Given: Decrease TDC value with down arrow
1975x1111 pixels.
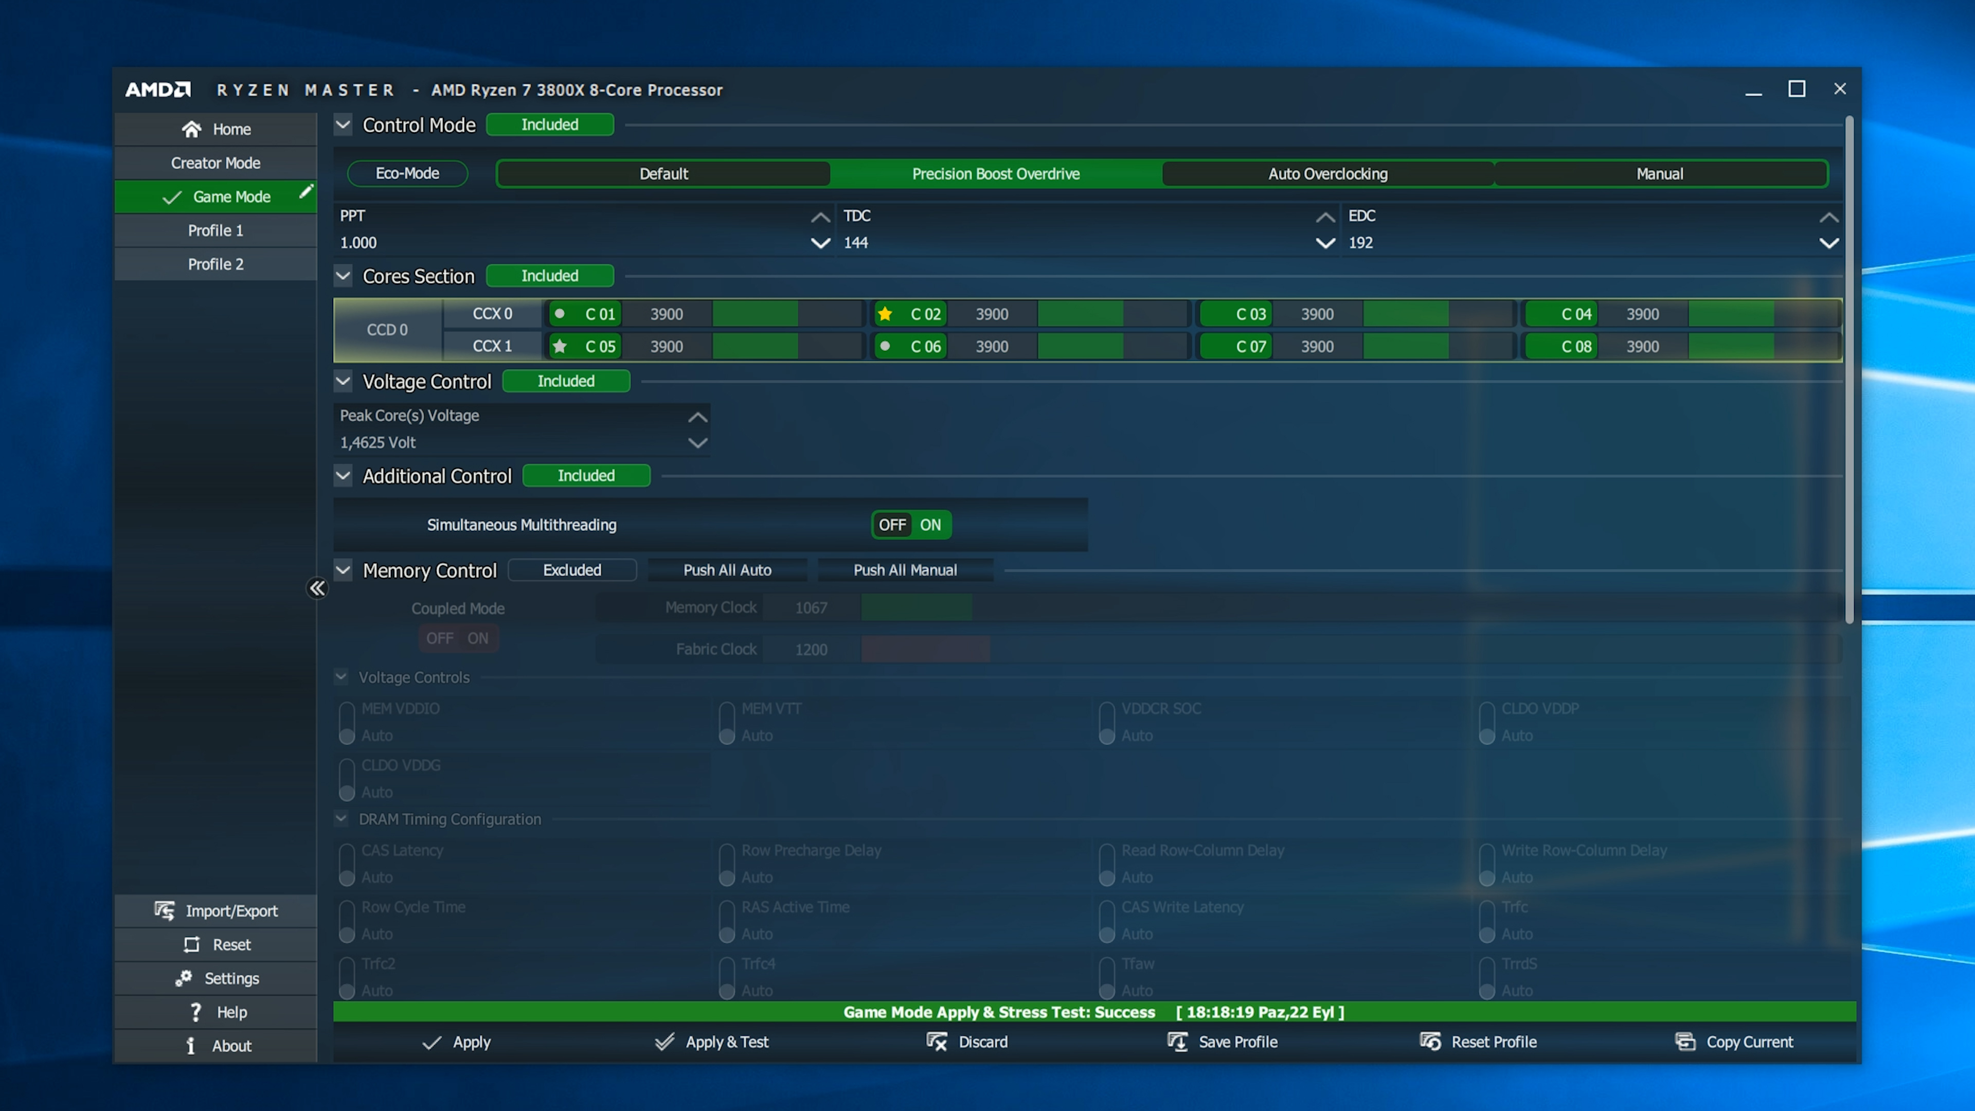Looking at the screenshot, I should (x=1325, y=243).
